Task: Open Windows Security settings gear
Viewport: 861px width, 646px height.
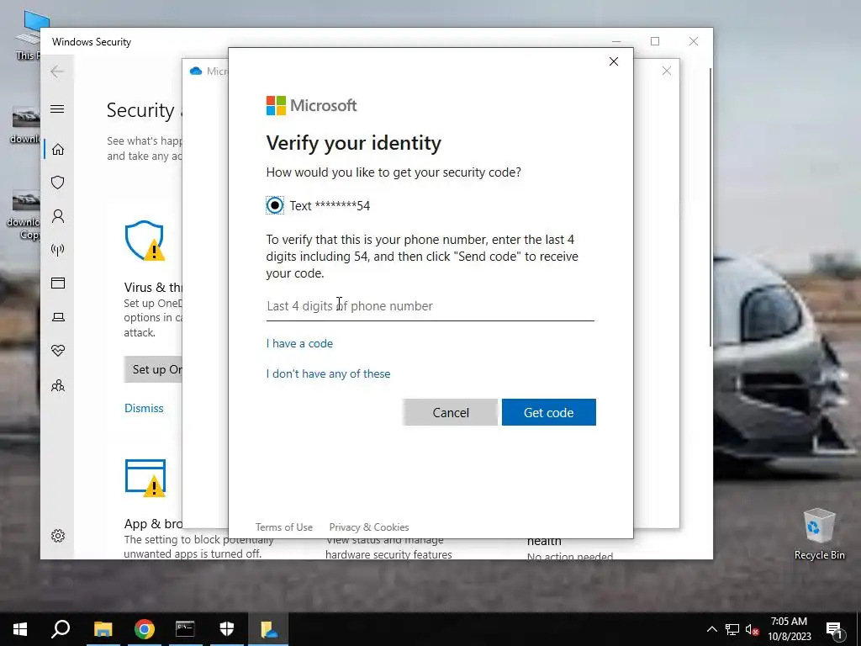Action: 58,536
